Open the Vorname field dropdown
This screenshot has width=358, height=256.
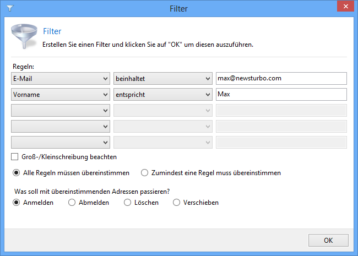point(61,95)
